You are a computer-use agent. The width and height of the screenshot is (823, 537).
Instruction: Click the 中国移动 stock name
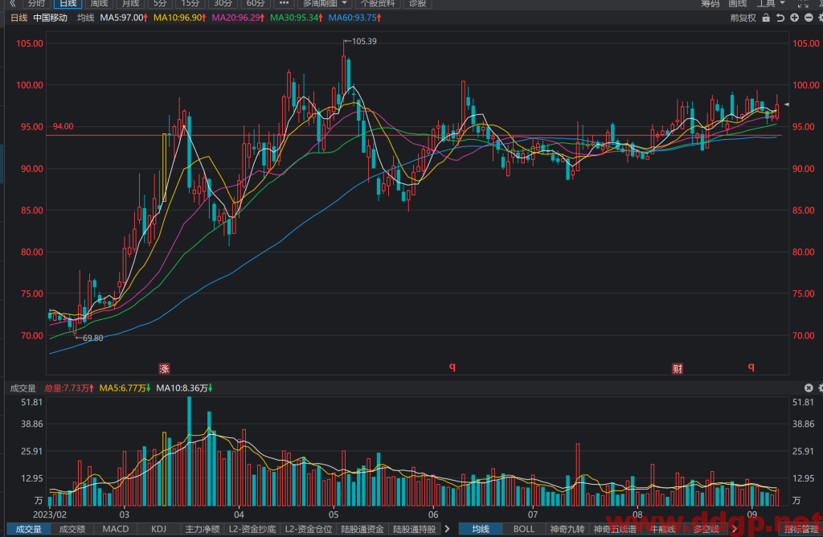(51, 18)
